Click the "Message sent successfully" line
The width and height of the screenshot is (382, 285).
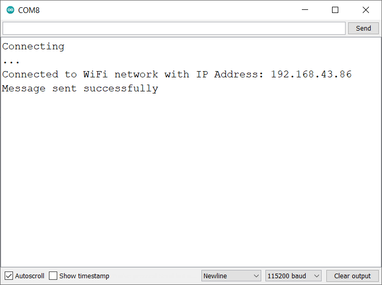[x=80, y=88]
